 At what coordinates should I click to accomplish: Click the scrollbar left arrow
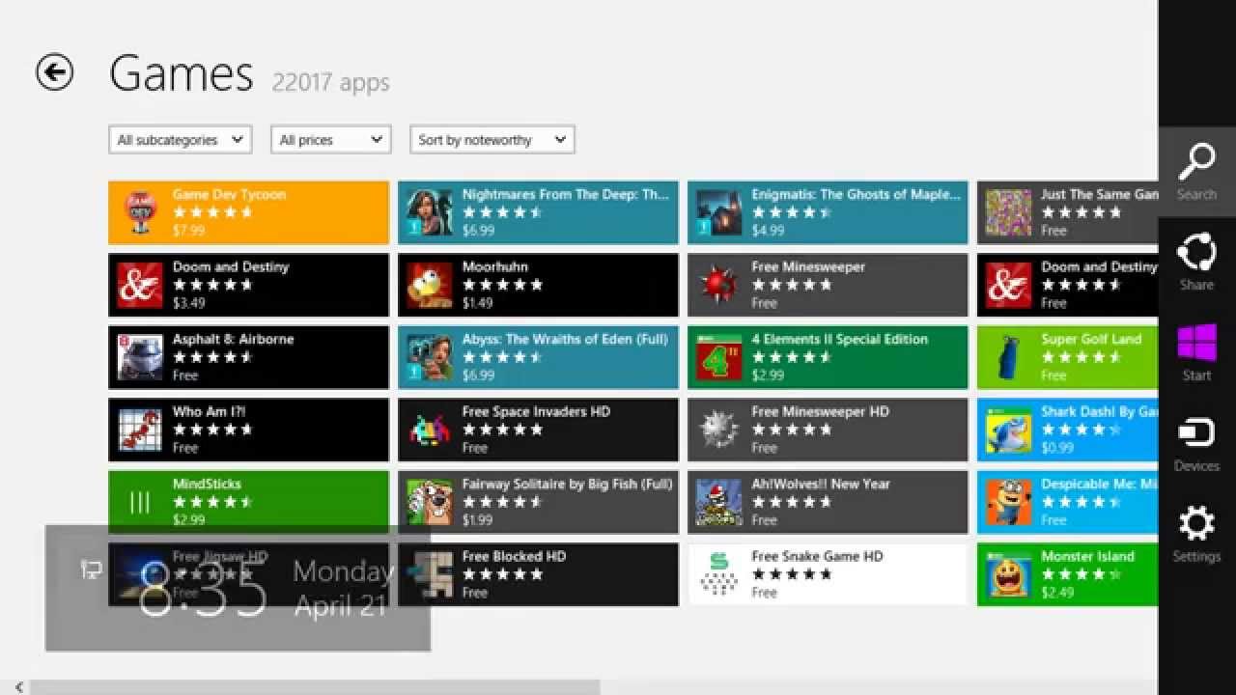[x=17, y=687]
